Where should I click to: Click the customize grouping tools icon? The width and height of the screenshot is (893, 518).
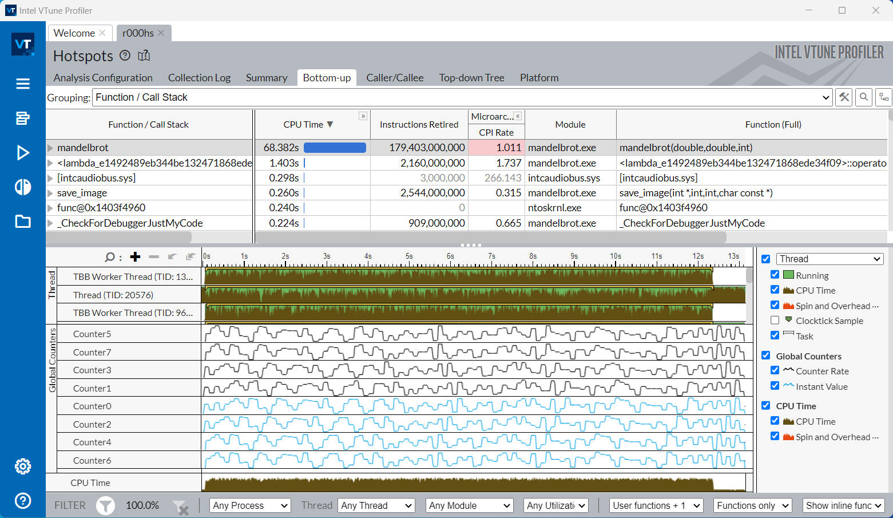pyautogui.click(x=844, y=97)
